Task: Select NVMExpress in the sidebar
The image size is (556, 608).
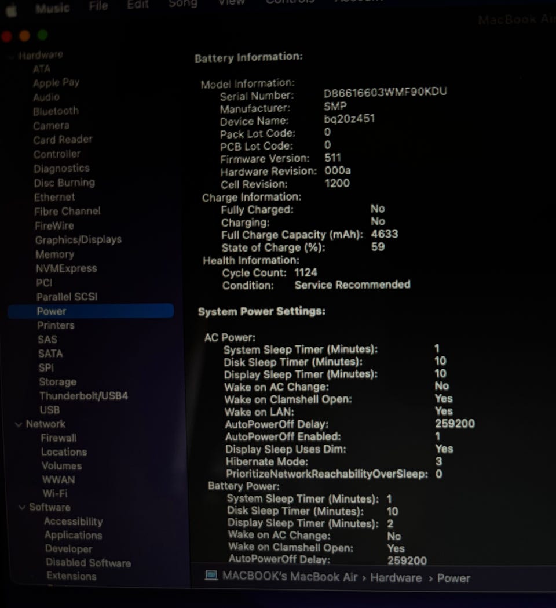Action: pos(66,268)
